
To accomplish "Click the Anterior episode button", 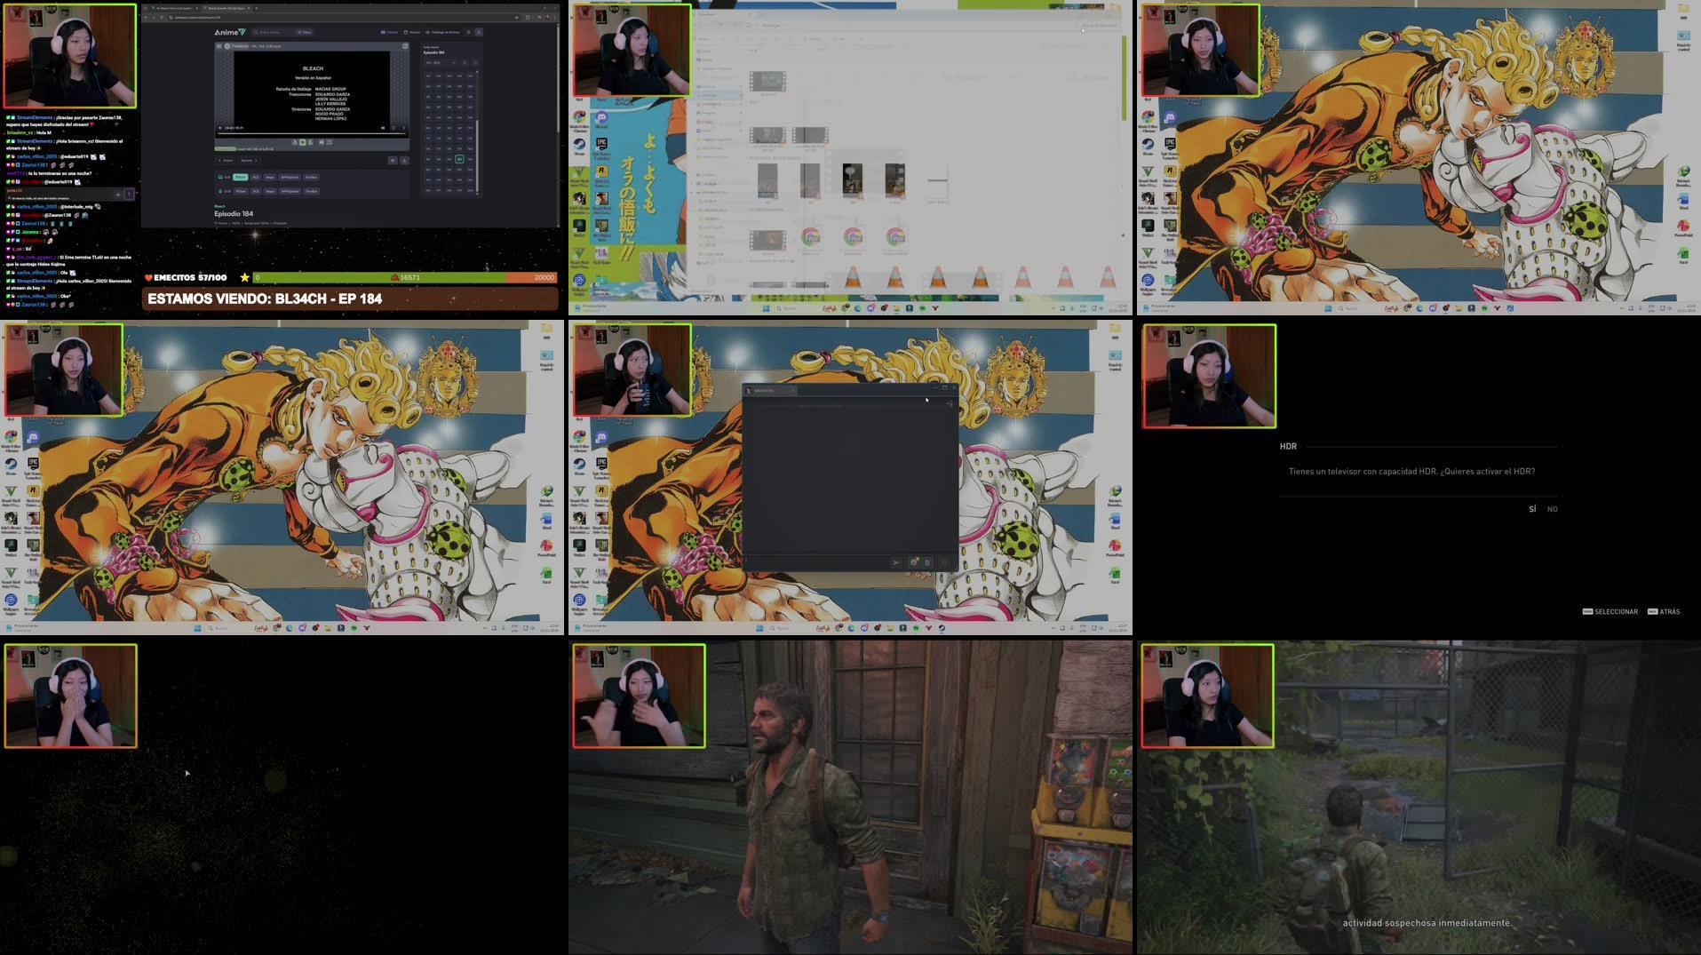I will coord(227,160).
